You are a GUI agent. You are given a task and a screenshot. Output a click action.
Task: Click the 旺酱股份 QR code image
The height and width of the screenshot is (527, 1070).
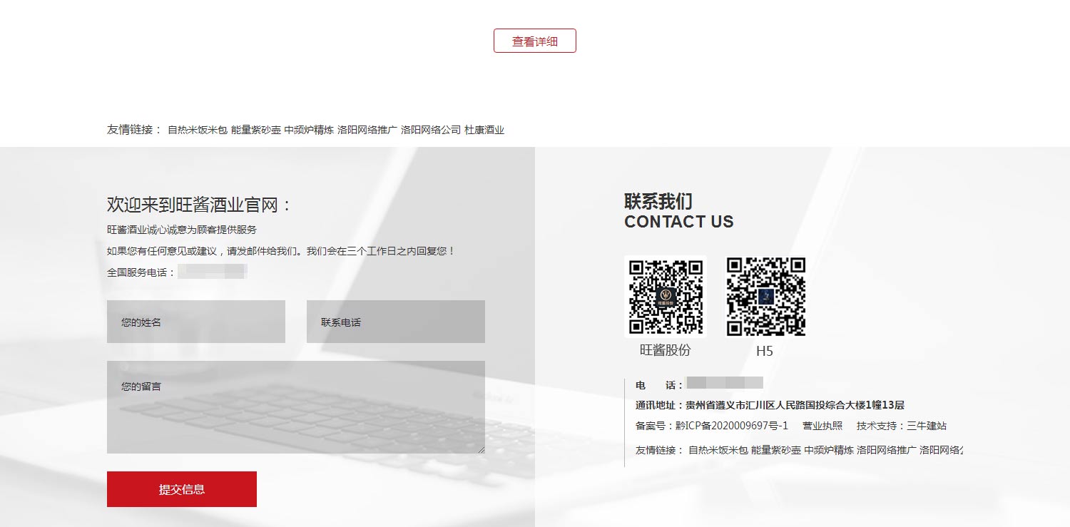(665, 295)
